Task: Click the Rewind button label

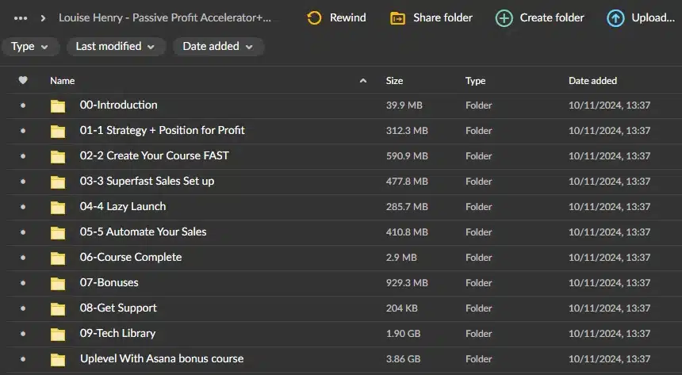Action: coord(348,17)
